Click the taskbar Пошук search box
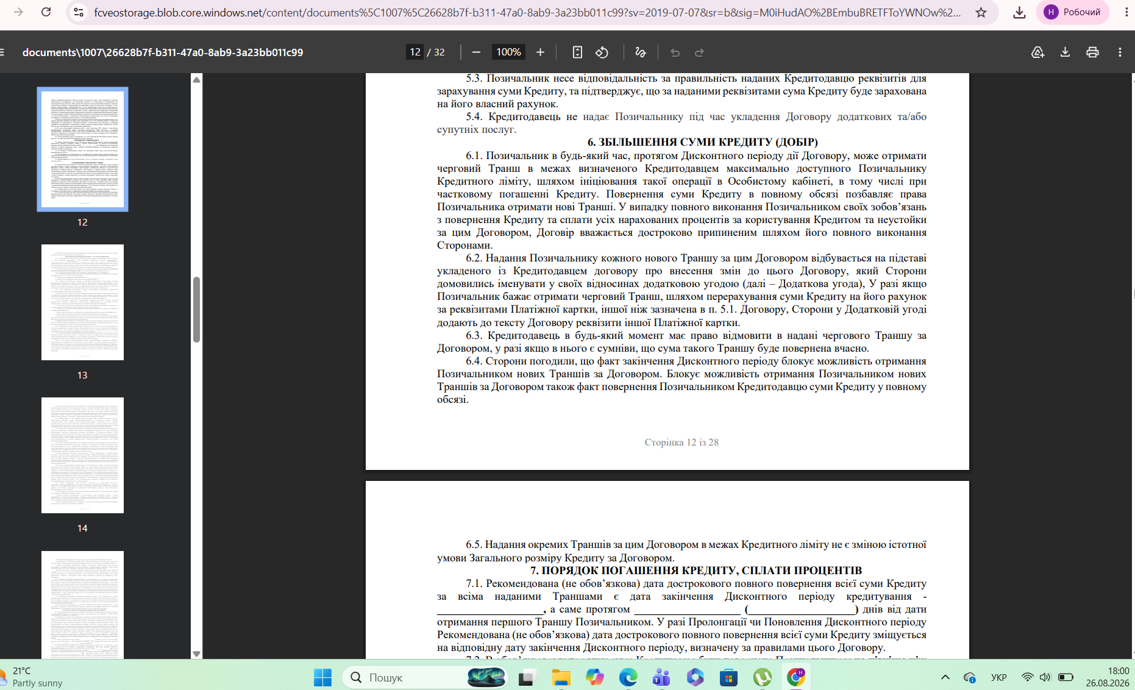This screenshot has height=690, width=1135. pos(425,677)
